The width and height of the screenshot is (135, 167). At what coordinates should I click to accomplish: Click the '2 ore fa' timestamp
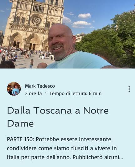pyautogui.click(x=34, y=94)
